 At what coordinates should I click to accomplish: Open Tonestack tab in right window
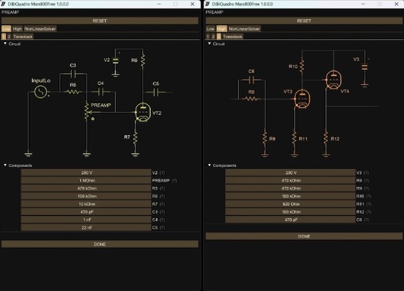click(x=233, y=36)
